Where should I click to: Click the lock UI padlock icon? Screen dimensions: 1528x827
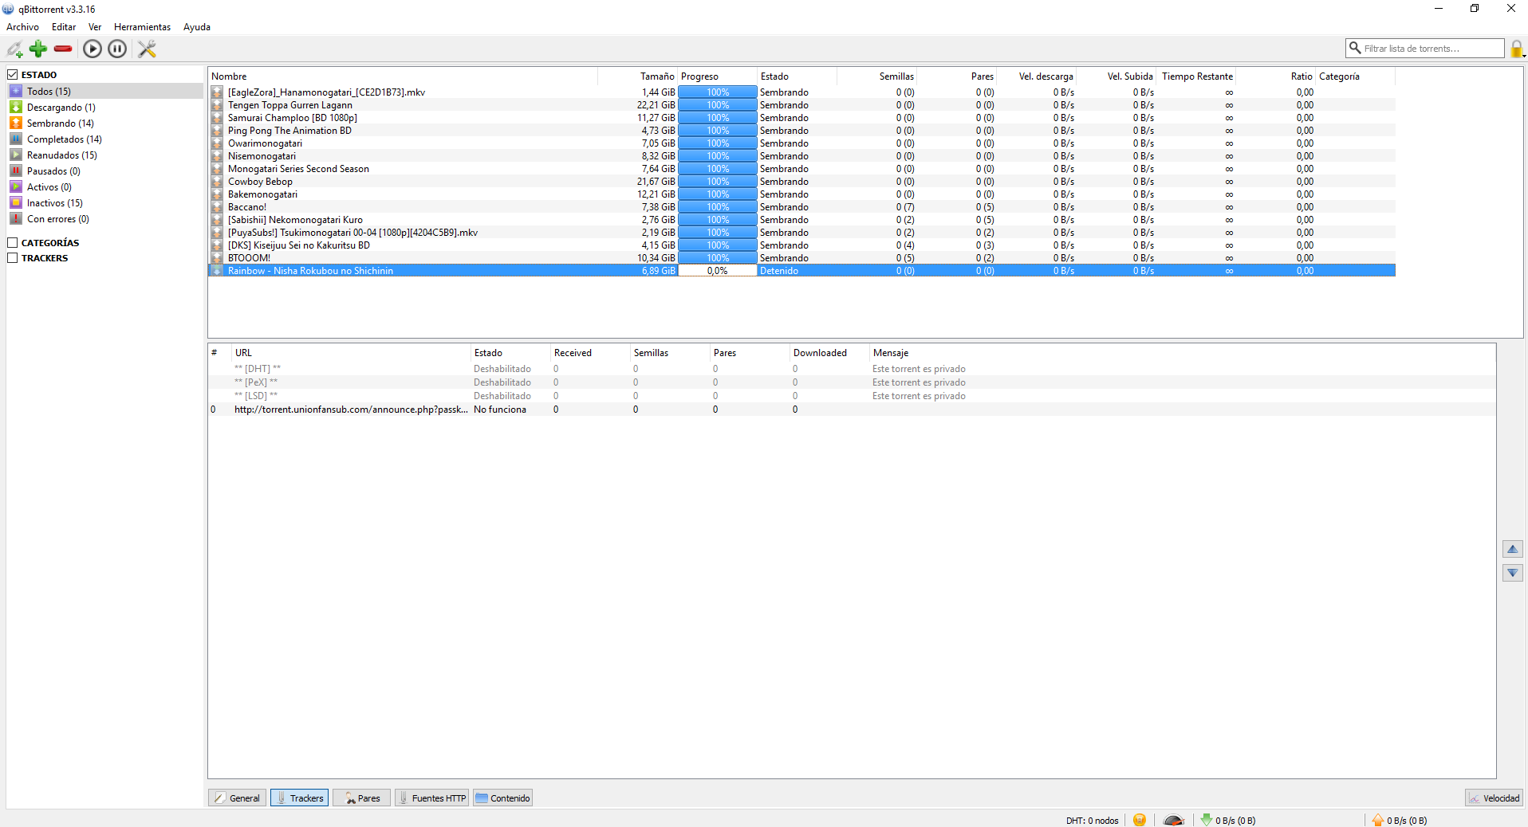click(1517, 49)
